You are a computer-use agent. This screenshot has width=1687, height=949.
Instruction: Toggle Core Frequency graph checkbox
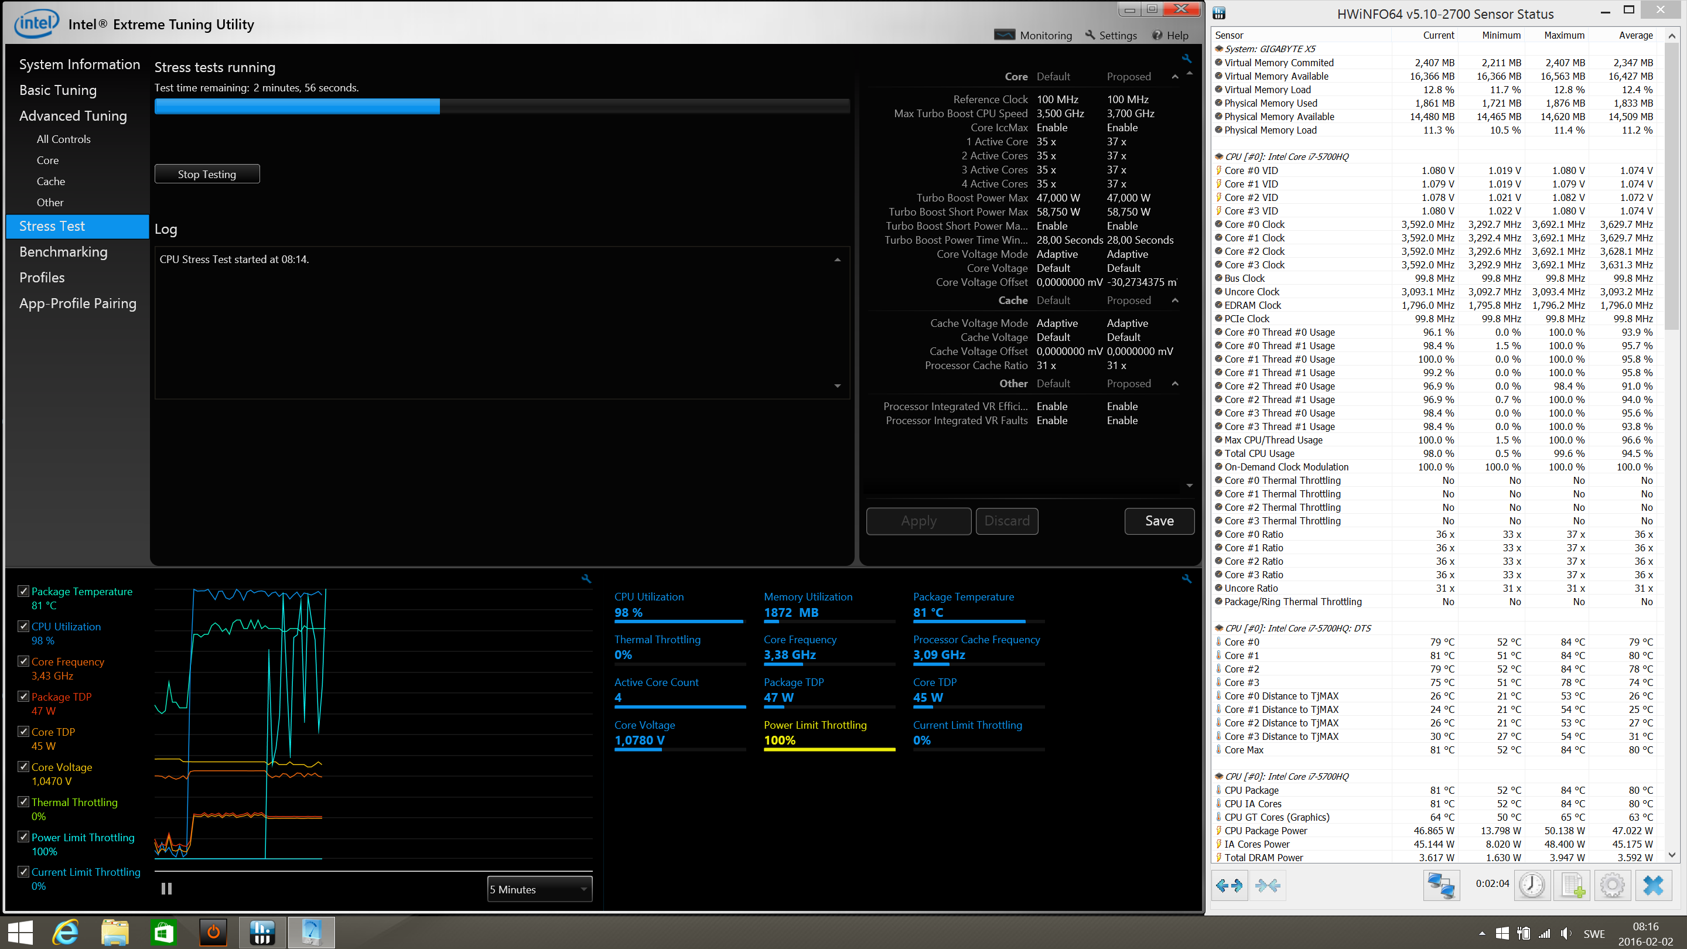coord(23,661)
